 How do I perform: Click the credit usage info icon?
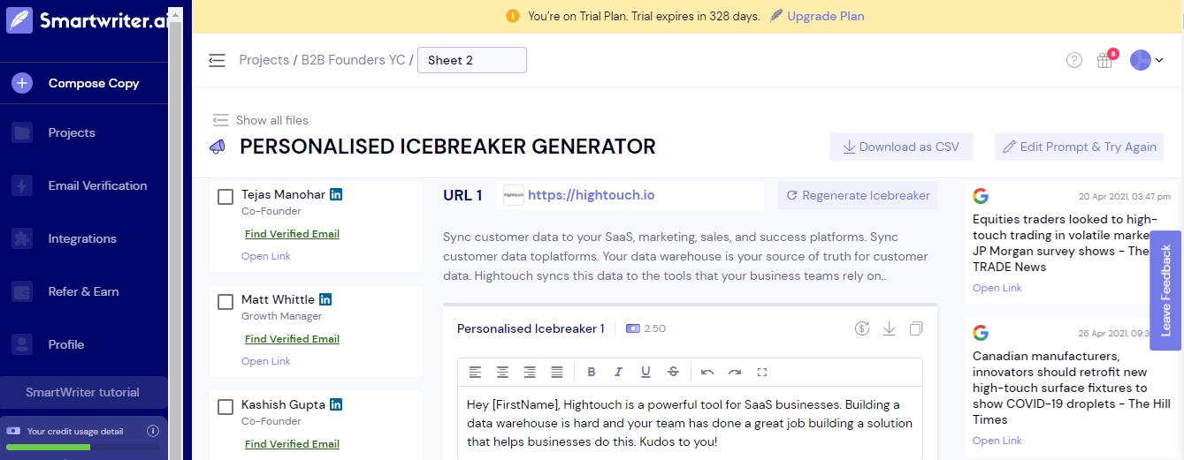point(153,431)
